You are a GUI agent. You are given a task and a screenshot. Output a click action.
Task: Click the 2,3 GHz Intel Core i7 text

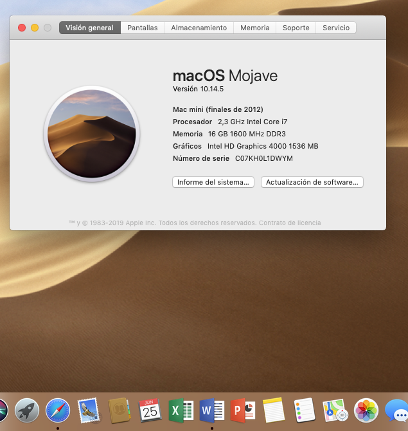tap(253, 122)
